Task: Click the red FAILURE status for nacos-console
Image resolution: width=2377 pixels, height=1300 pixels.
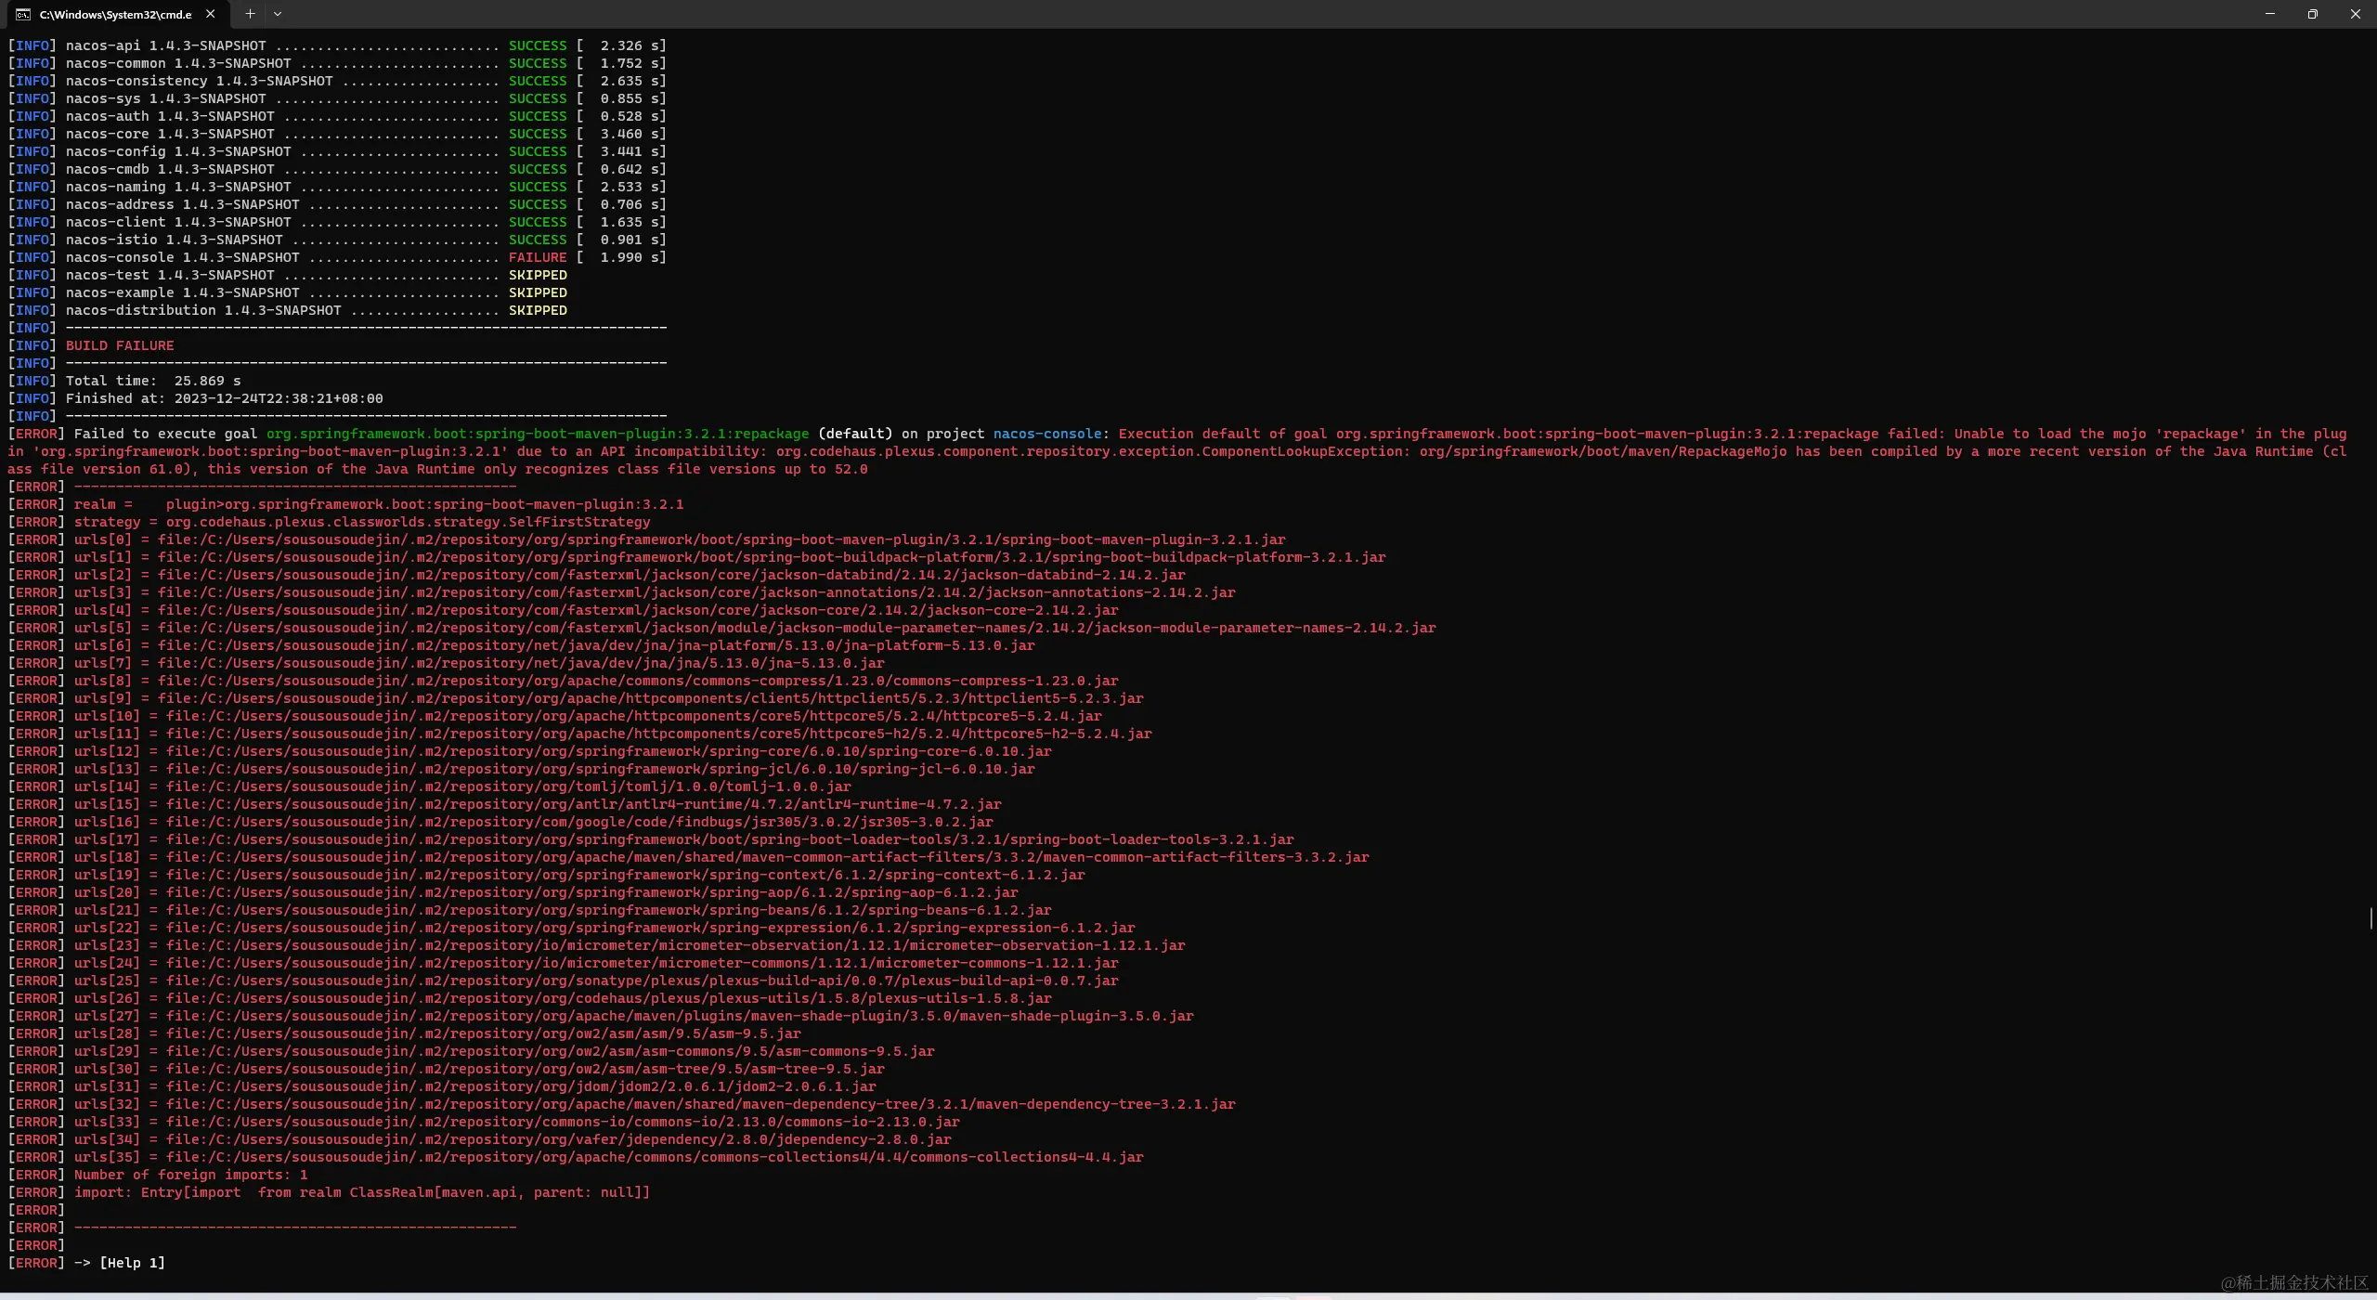Action: coord(537,257)
